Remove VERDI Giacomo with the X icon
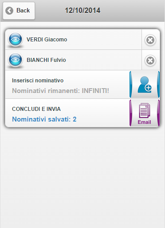 coord(150,40)
